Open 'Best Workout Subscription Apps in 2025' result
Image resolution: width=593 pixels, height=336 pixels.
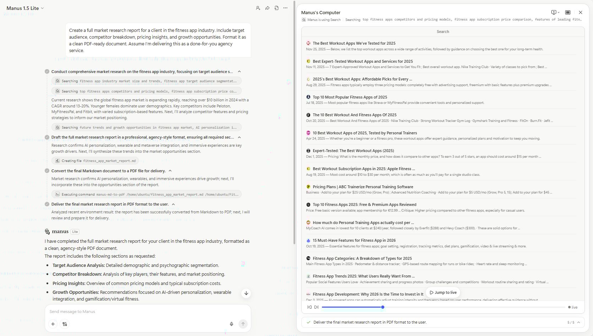click(x=364, y=169)
